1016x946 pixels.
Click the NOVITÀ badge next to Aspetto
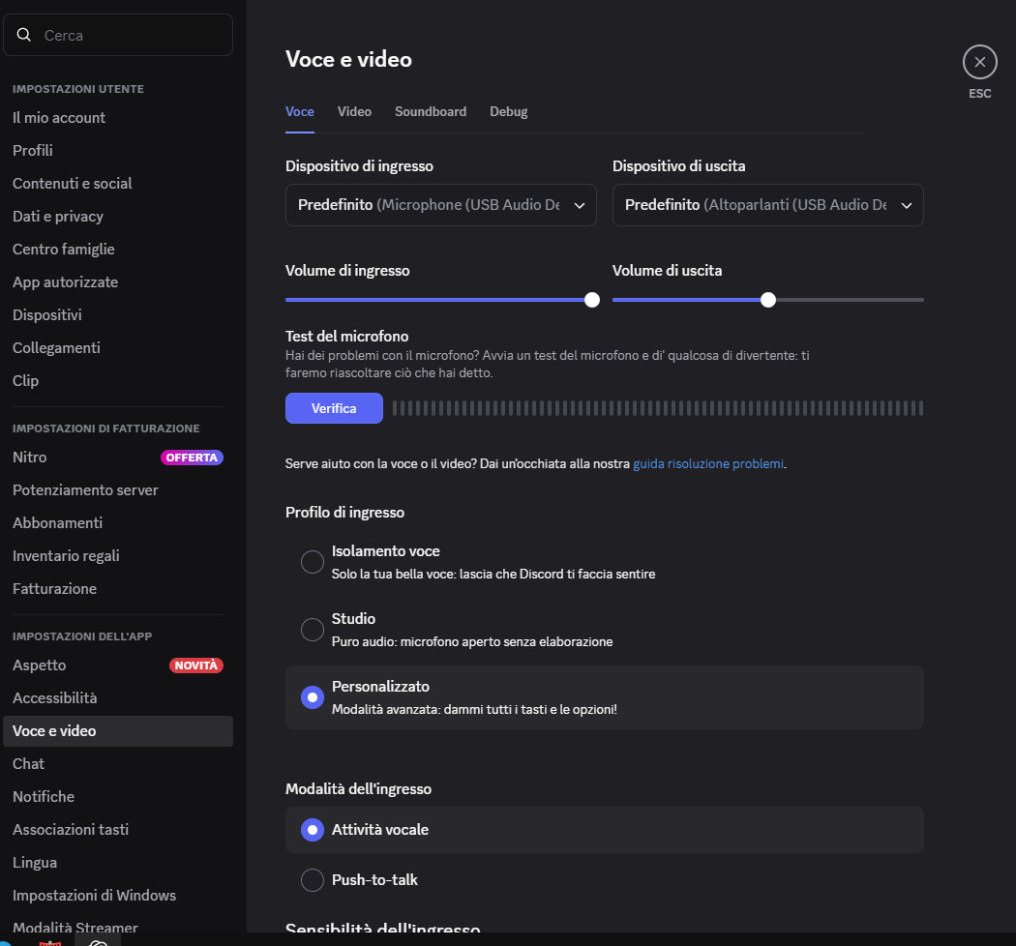(196, 665)
